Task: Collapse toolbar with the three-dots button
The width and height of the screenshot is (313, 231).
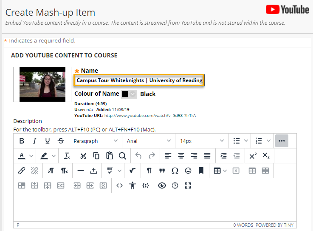Action: click(x=282, y=141)
